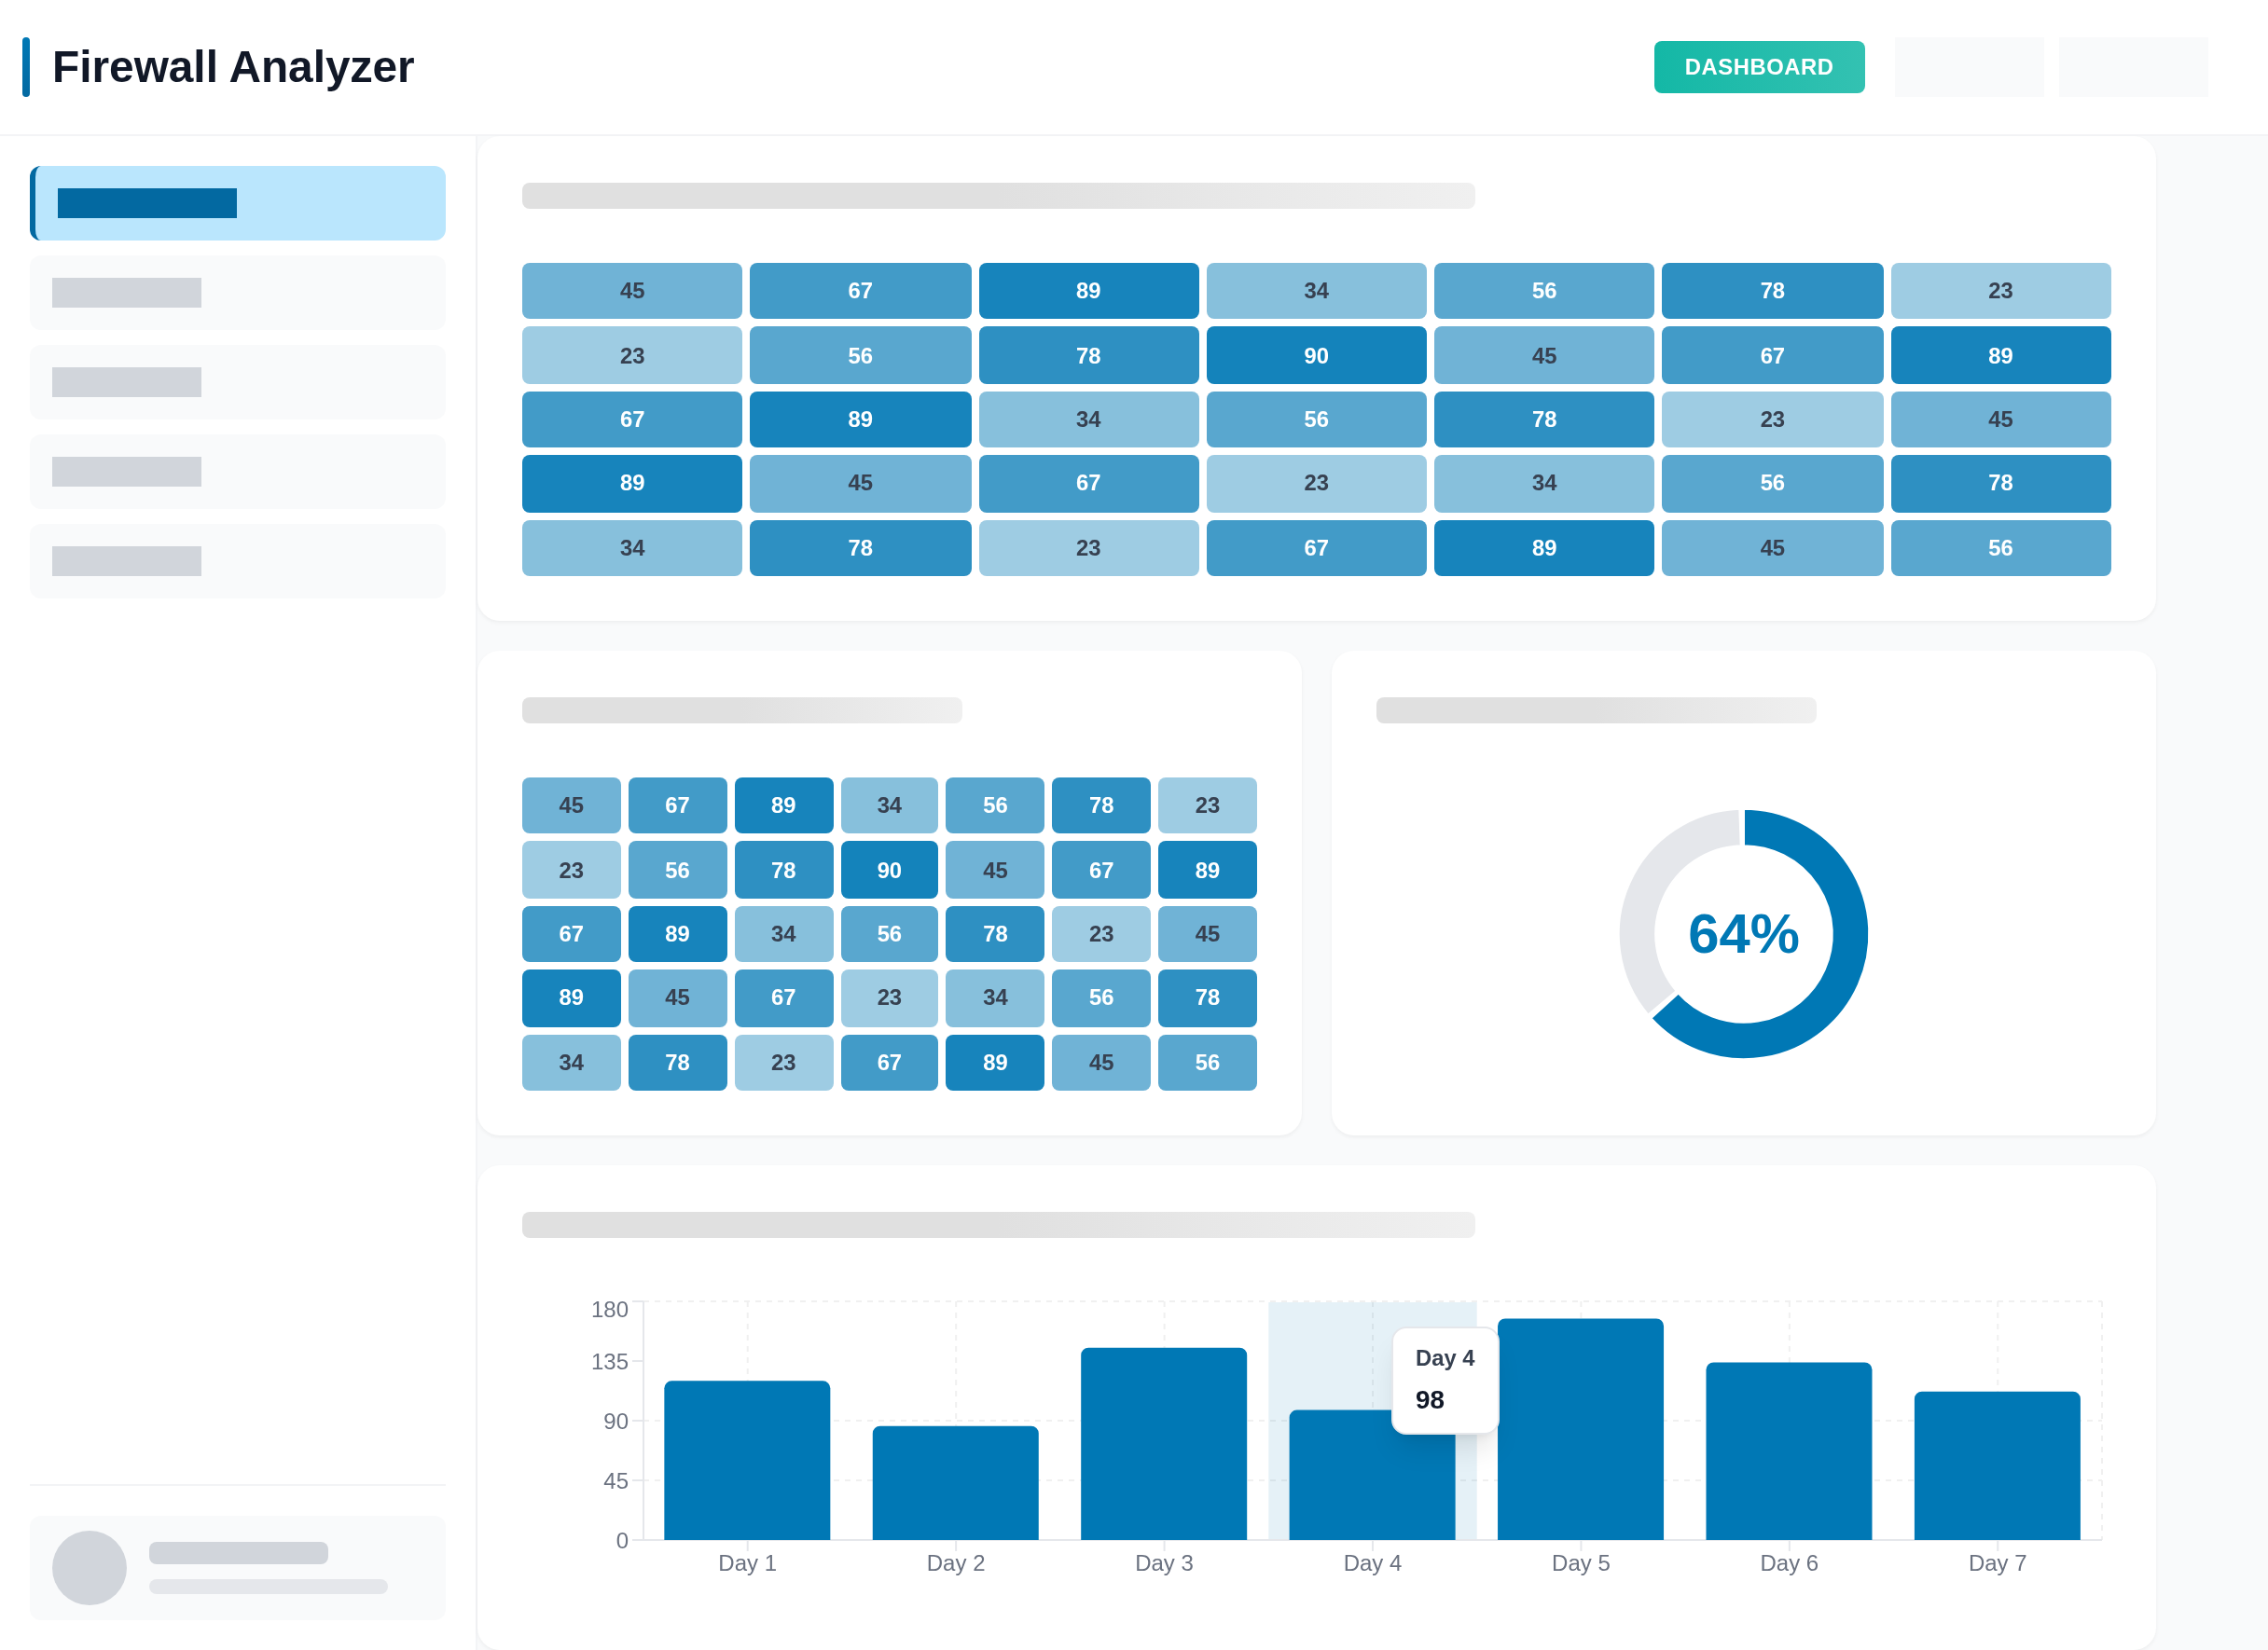
Task: Click the 64% donut chart center
Action: [1742, 933]
